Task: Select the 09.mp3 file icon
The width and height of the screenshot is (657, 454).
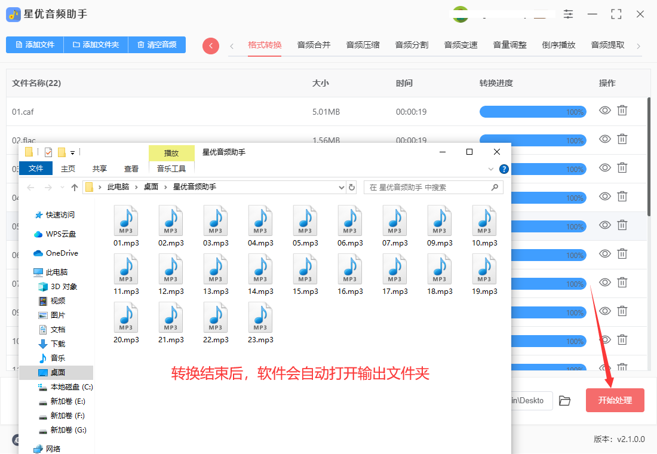Action: (x=440, y=221)
